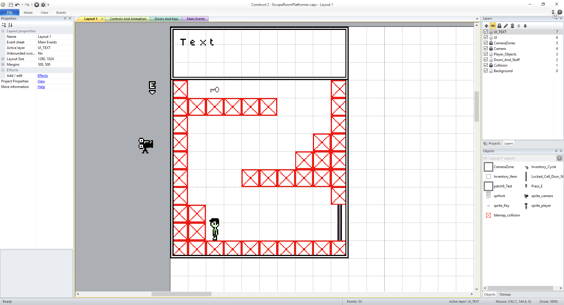Image resolution: width=564 pixels, height=305 pixels.
Task: Expand the Layout Size property
Action: coord(3,59)
